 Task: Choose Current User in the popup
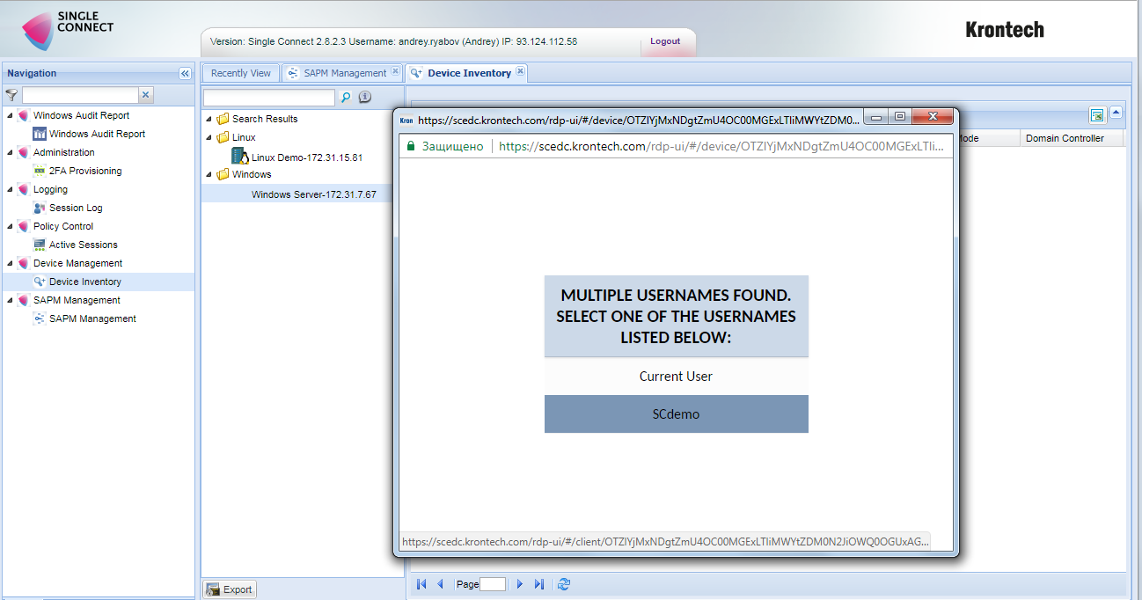click(x=676, y=376)
